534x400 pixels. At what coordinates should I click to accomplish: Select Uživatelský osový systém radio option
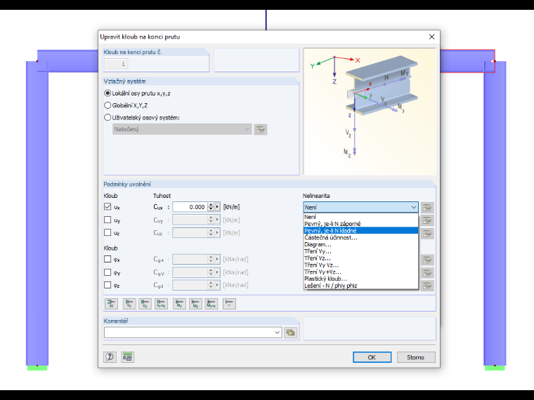coord(108,117)
